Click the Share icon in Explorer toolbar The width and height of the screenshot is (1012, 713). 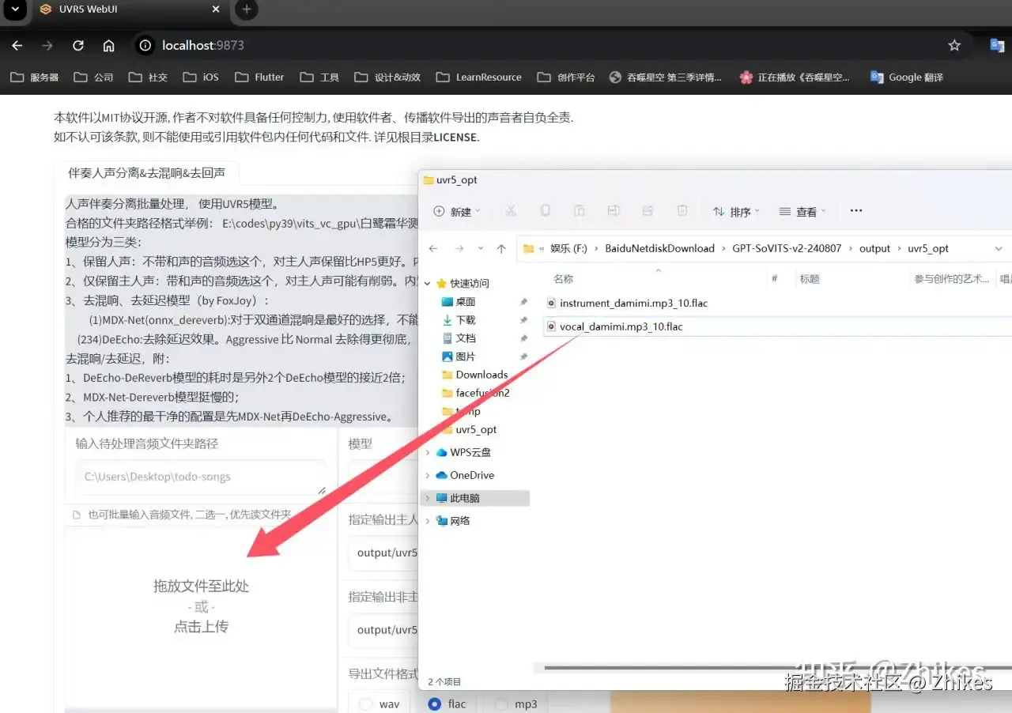pos(648,211)
